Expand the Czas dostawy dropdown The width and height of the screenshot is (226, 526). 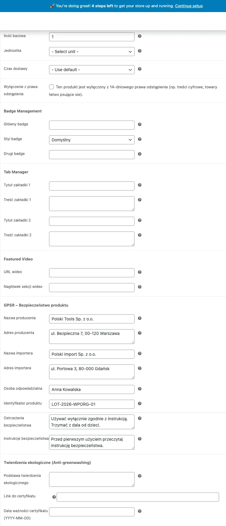click(91, 69)
